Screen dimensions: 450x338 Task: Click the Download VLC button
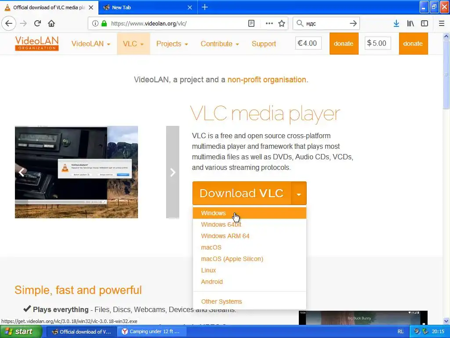[x=242, y=193]
